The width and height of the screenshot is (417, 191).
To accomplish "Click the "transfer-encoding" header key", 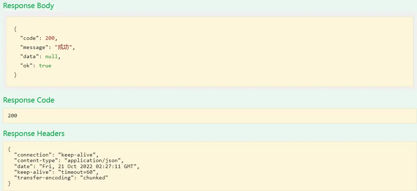I will click(43, 178).
